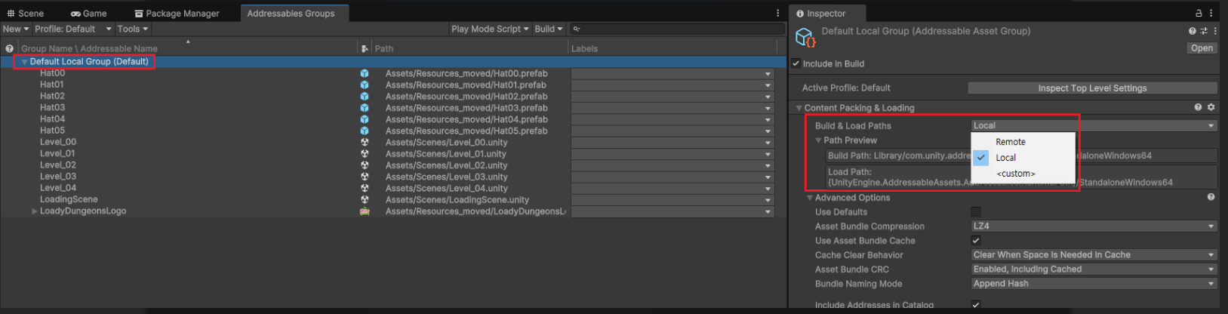Click the Hat03 prefab cube icon
This screenshot has width=1228, height=314.
coord(365,108)
